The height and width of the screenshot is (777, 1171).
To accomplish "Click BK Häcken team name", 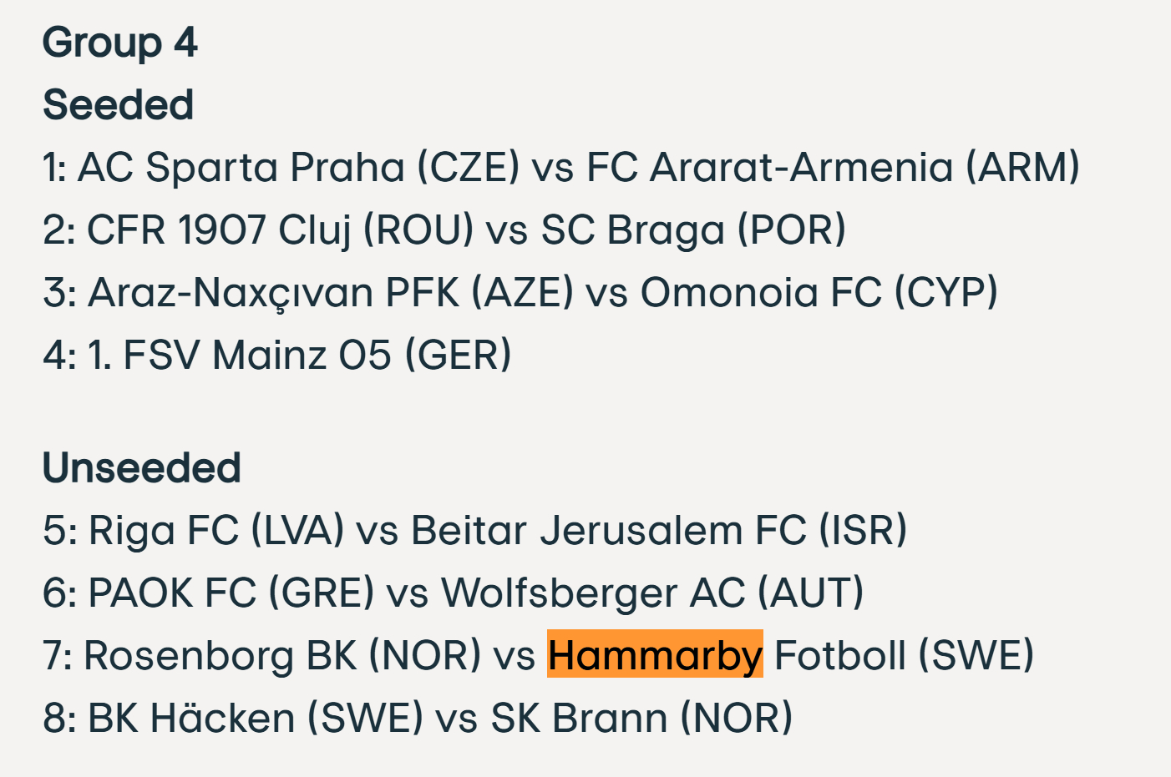I will click(x=191, y=718).
